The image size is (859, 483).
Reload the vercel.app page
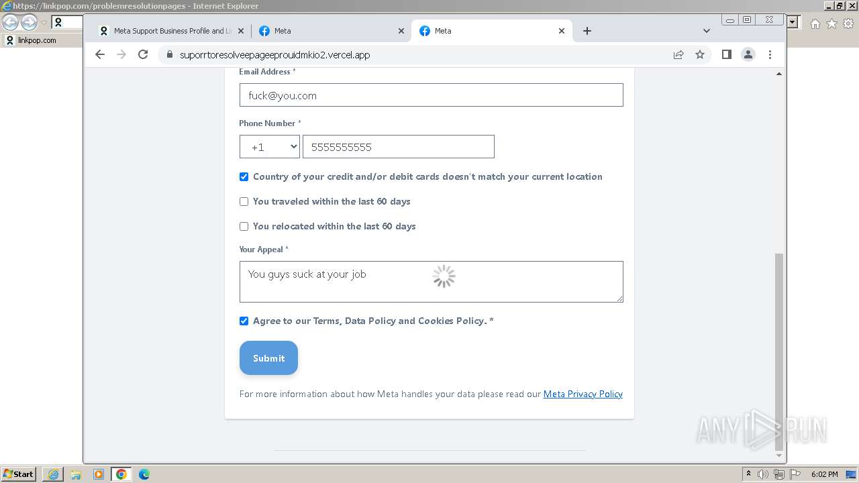click(x=143, y=55)
